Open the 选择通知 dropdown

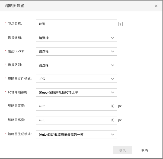[x=76, y=38]
